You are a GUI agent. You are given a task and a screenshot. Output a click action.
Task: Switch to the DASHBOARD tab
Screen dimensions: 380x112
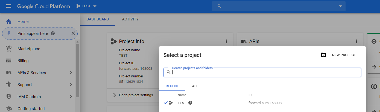pos(98,19)
